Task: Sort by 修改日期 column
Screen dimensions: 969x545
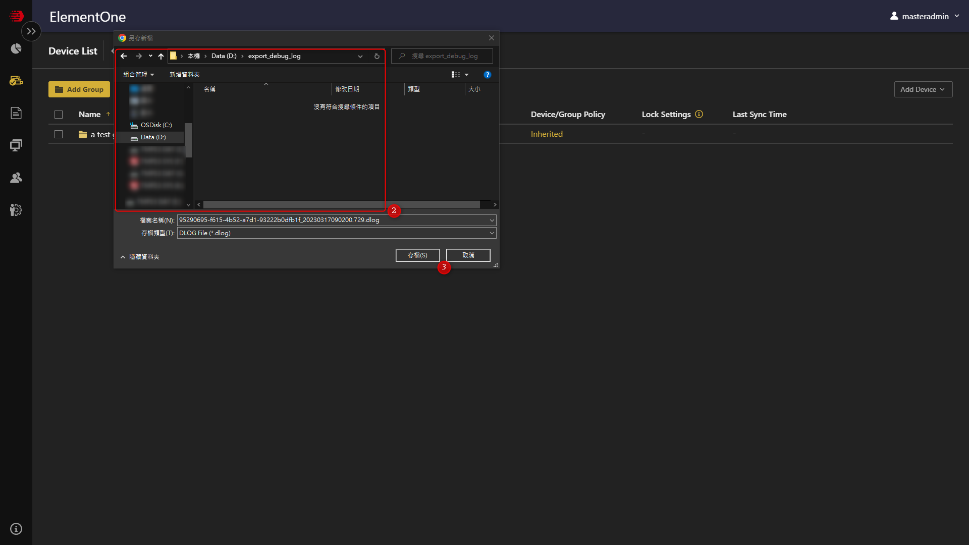Action: [x=347, y=89]
